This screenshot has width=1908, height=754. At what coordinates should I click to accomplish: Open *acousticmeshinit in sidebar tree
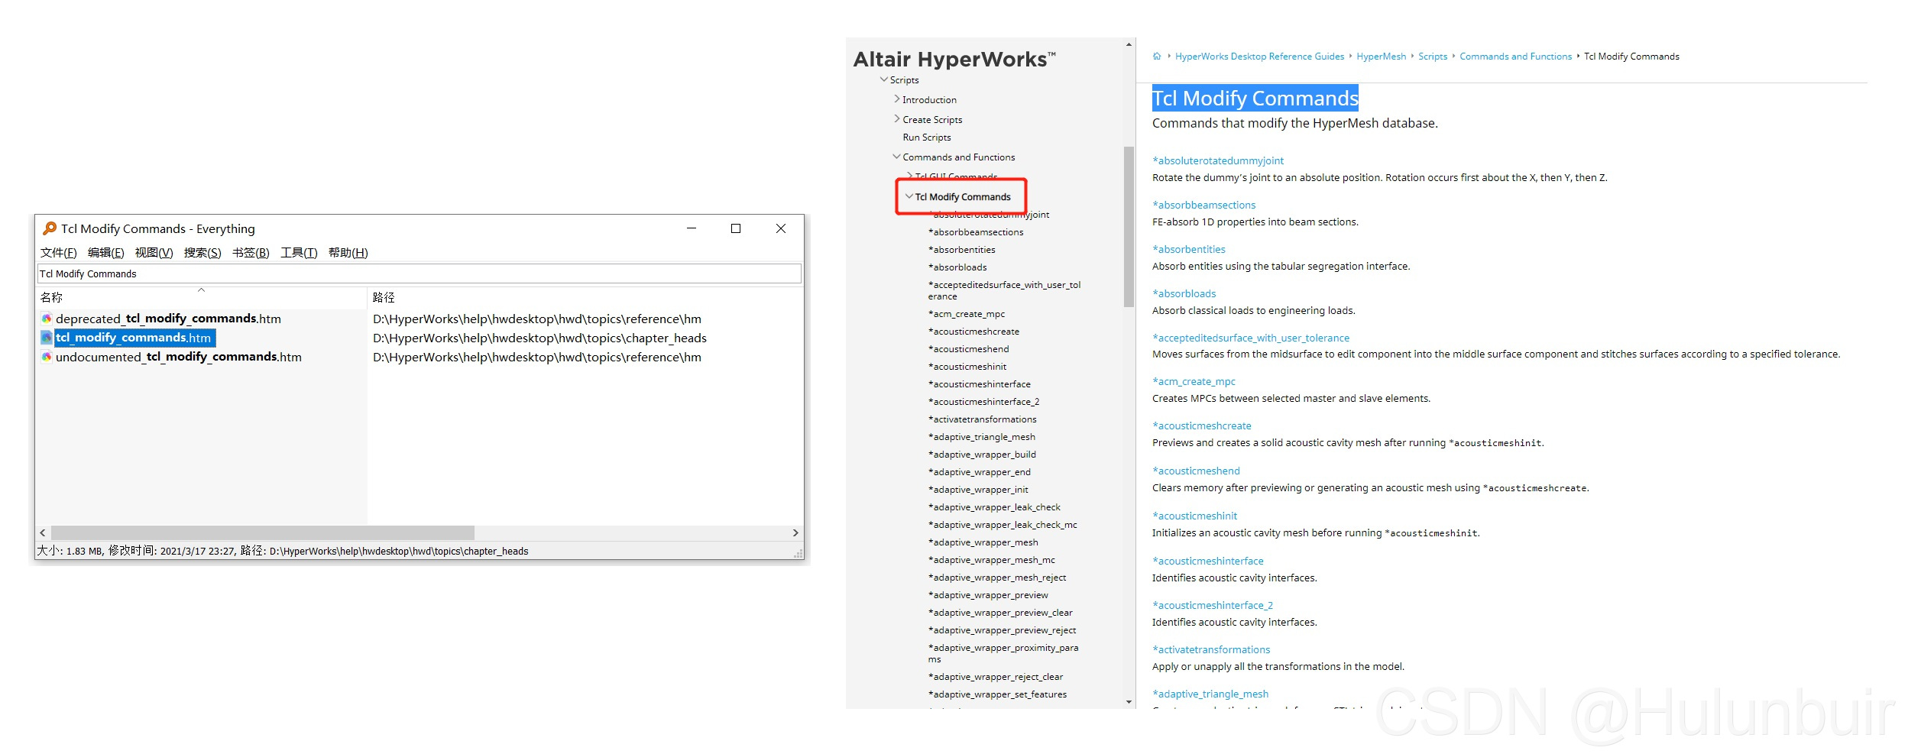click(x=967, y=367)
